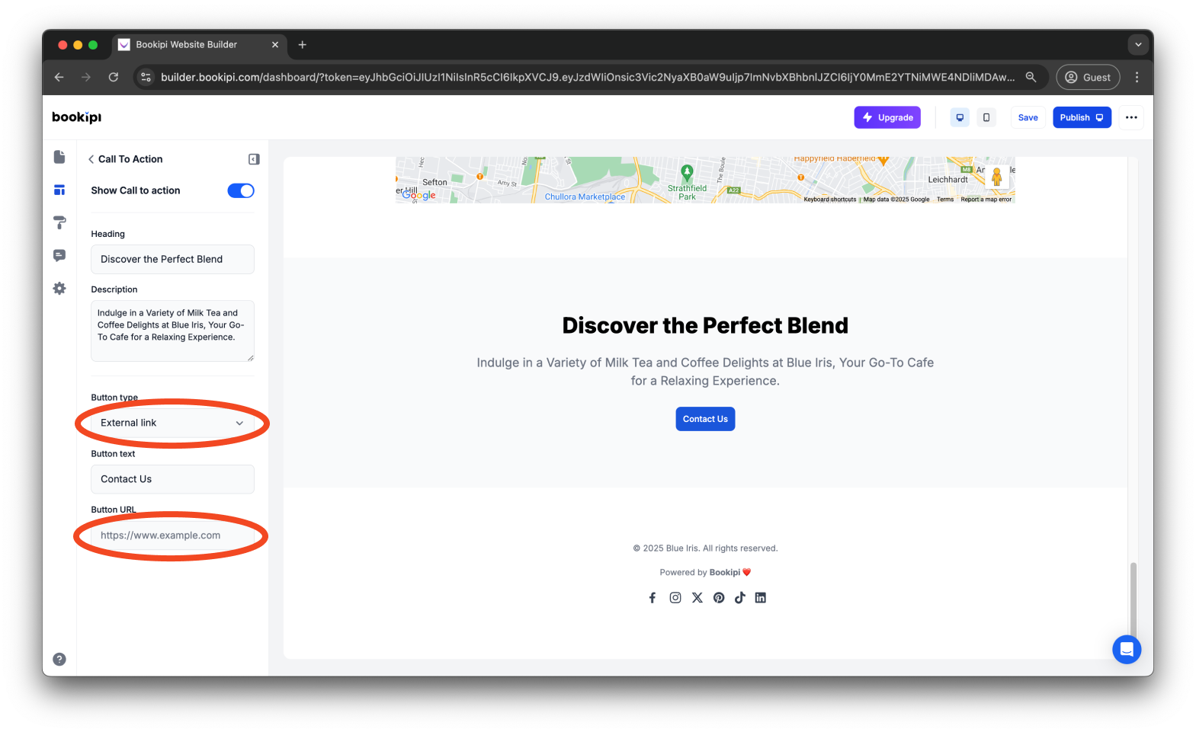The image size is (1196, 732).
Task: Click the Button URL input field
Action: coord(172,535)
